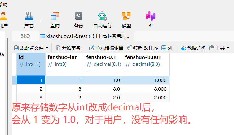
Task: Click the id cell with value 3
Action: [31, 98]
